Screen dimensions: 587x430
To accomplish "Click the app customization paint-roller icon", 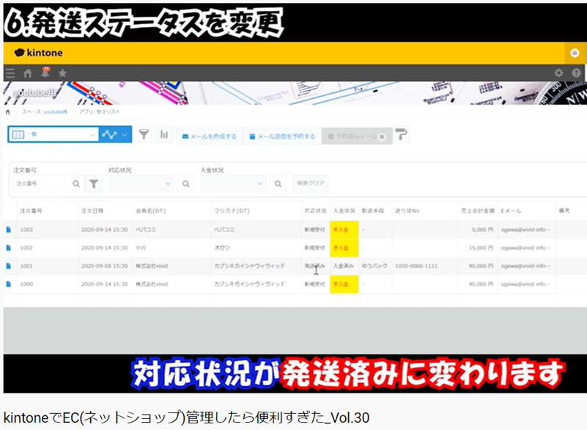I will click(400, 135).
